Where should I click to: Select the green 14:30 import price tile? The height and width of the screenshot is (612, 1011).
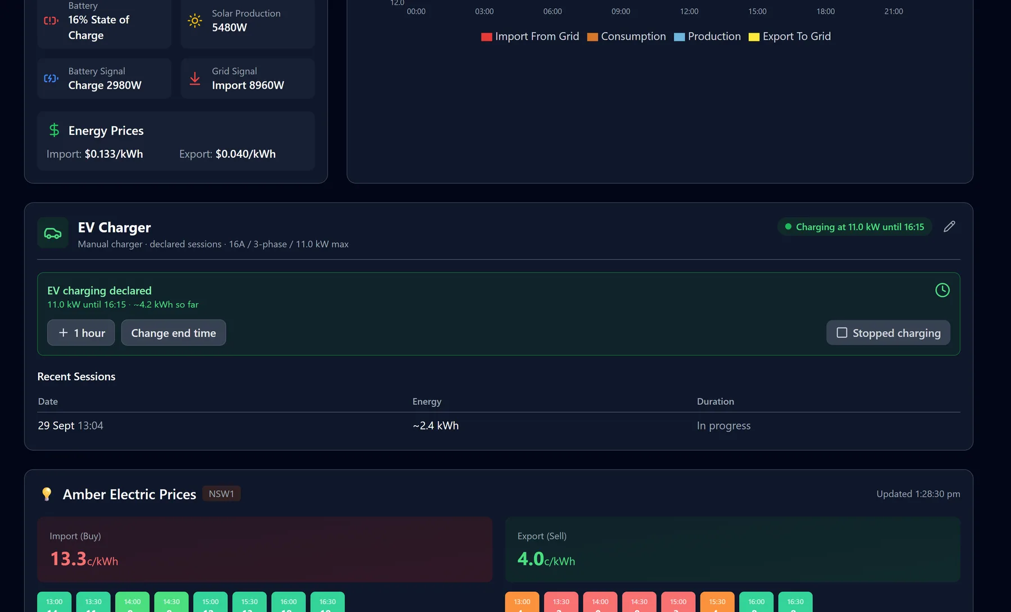pyautogui.click(x=171, y=602)
